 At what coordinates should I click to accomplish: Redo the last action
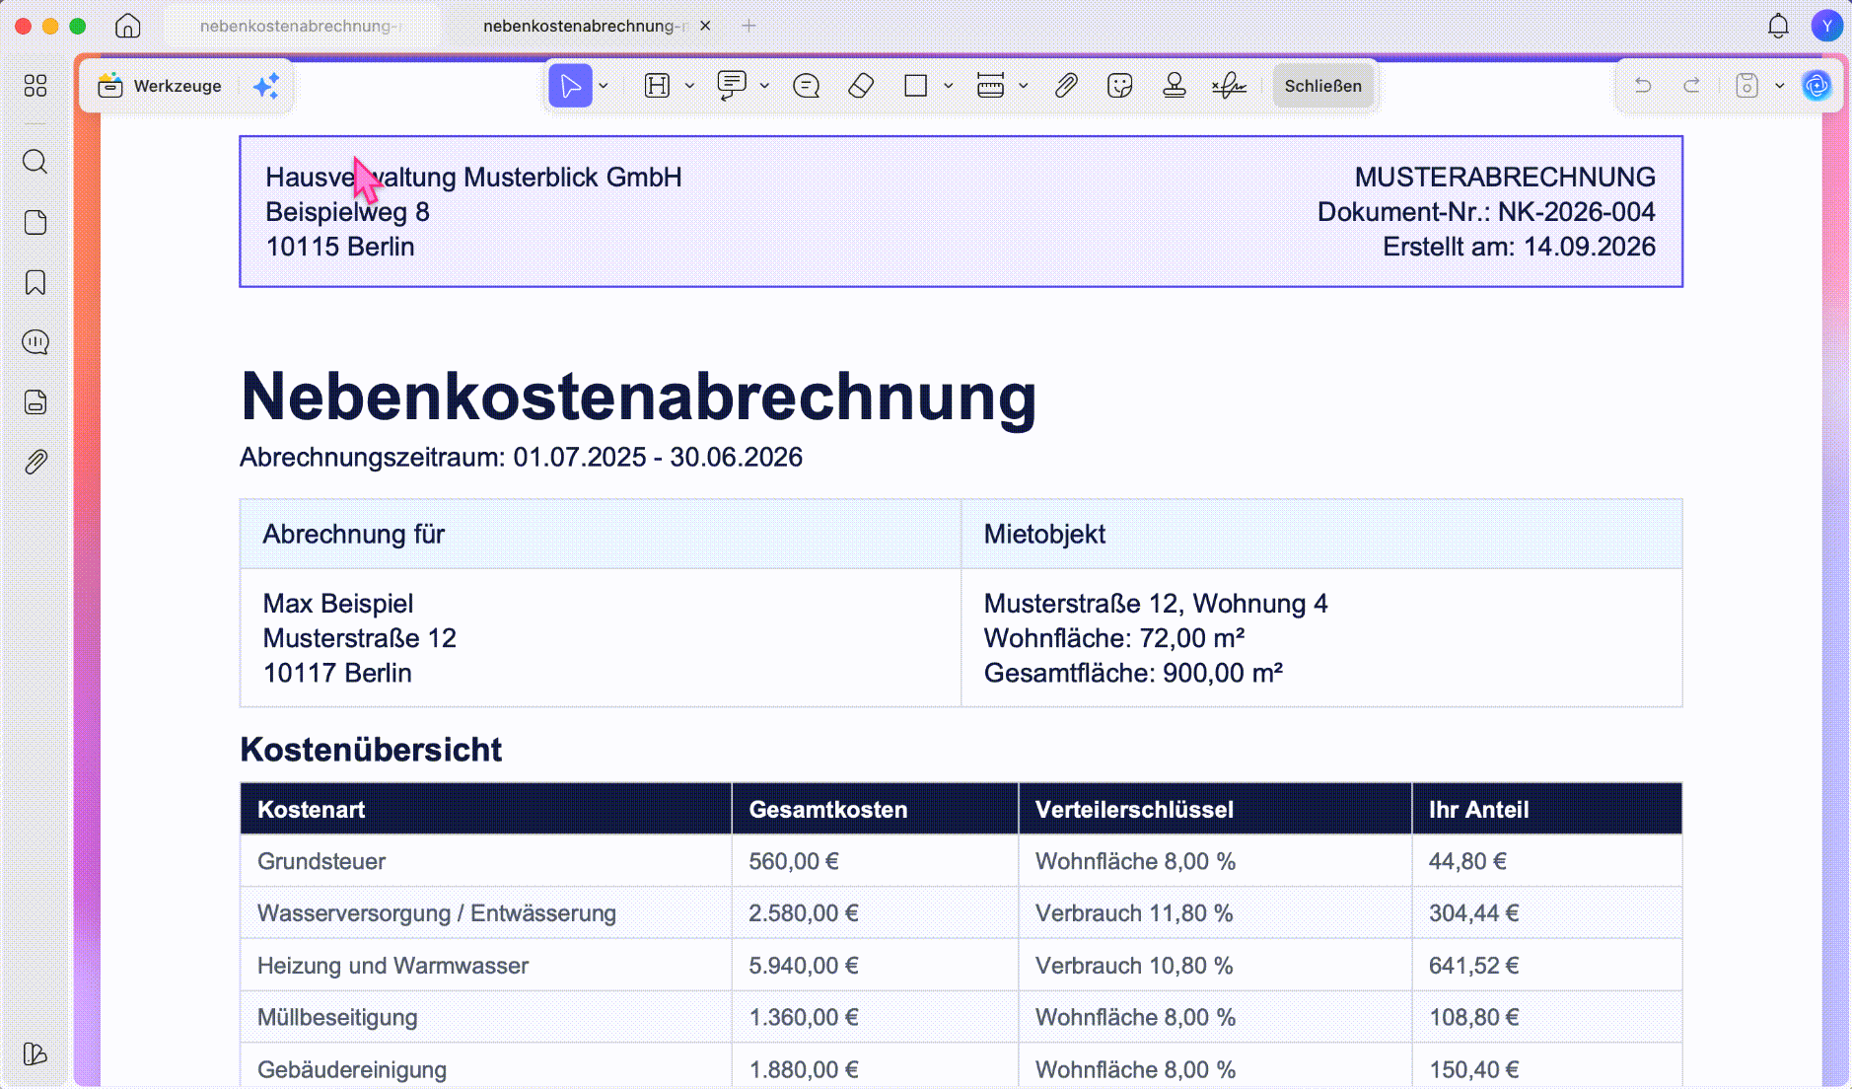[x=1691, y=86]
